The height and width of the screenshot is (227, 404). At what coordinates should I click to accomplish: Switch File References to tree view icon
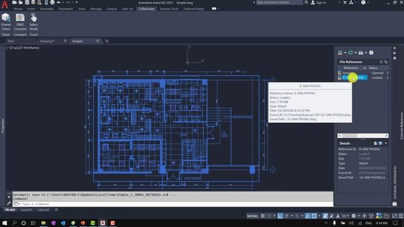coord(386,62)
